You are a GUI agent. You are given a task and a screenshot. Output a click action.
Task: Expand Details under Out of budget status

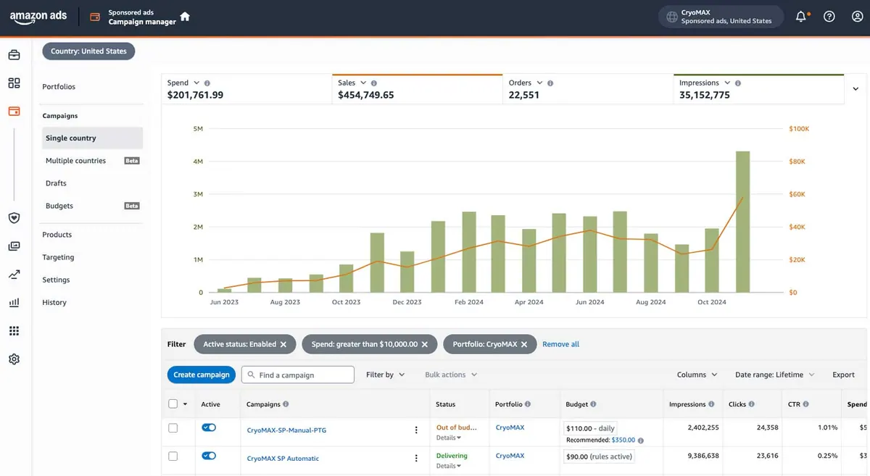[x=449, y=438]
